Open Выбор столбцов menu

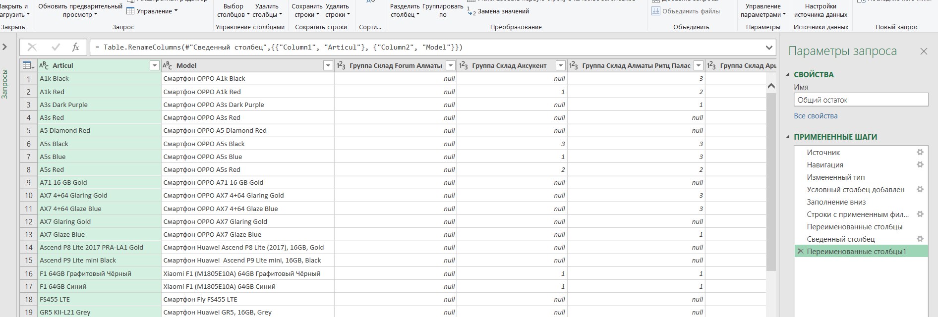point(233,10)
